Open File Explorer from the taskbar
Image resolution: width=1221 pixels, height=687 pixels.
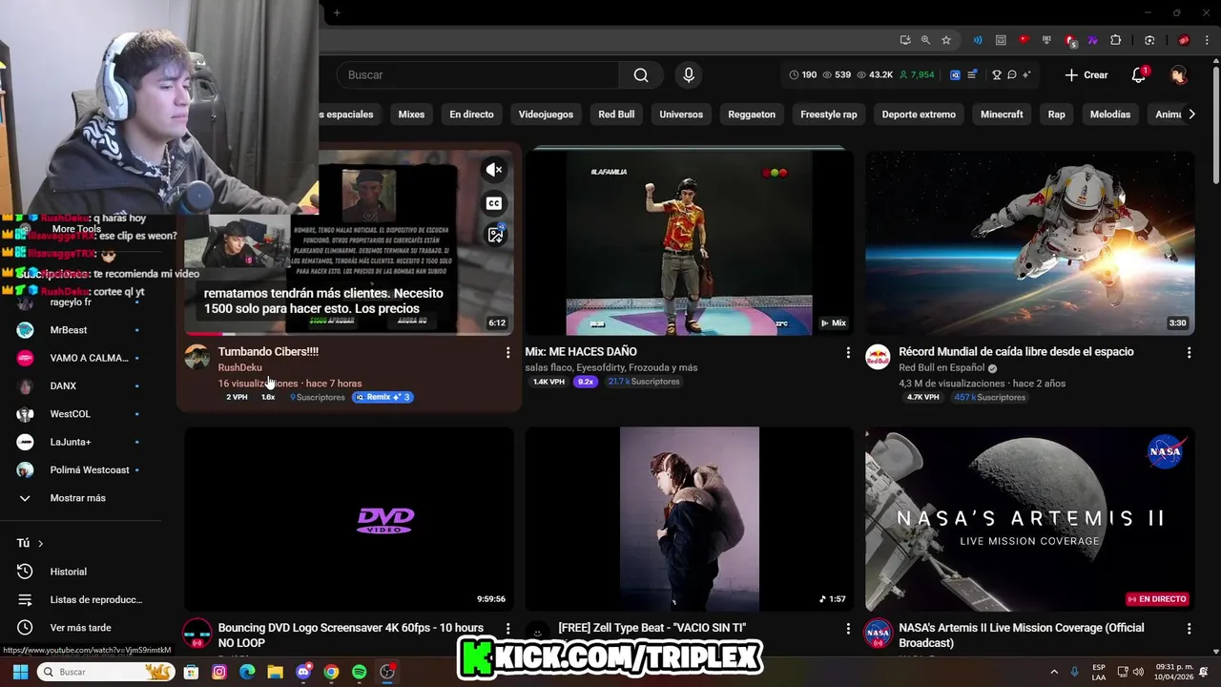(276, 672)
